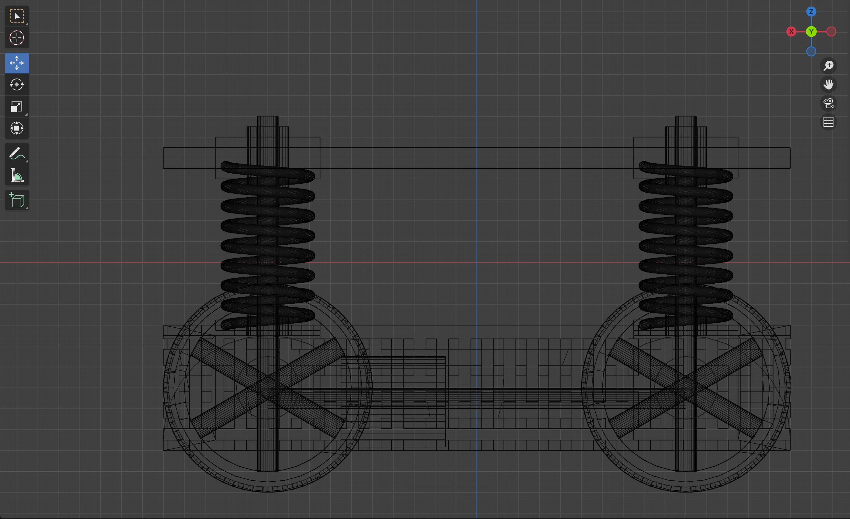Toggle the camera view
850x519 pixels.
point(828,103)
